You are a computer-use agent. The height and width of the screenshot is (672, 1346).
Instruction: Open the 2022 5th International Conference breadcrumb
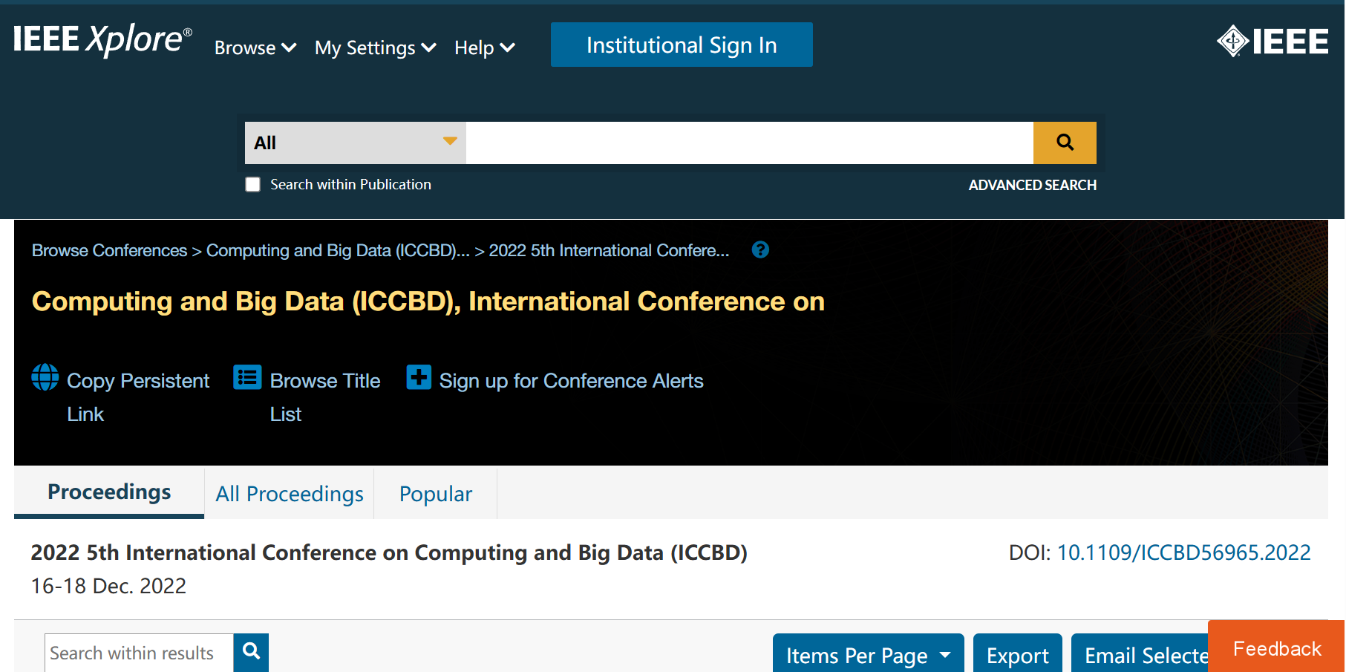pyautogui.click(x=609, y=250)
